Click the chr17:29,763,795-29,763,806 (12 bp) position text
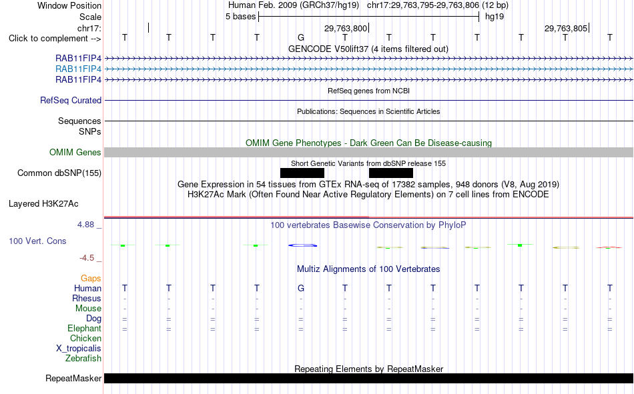 [x=438, y=5]
